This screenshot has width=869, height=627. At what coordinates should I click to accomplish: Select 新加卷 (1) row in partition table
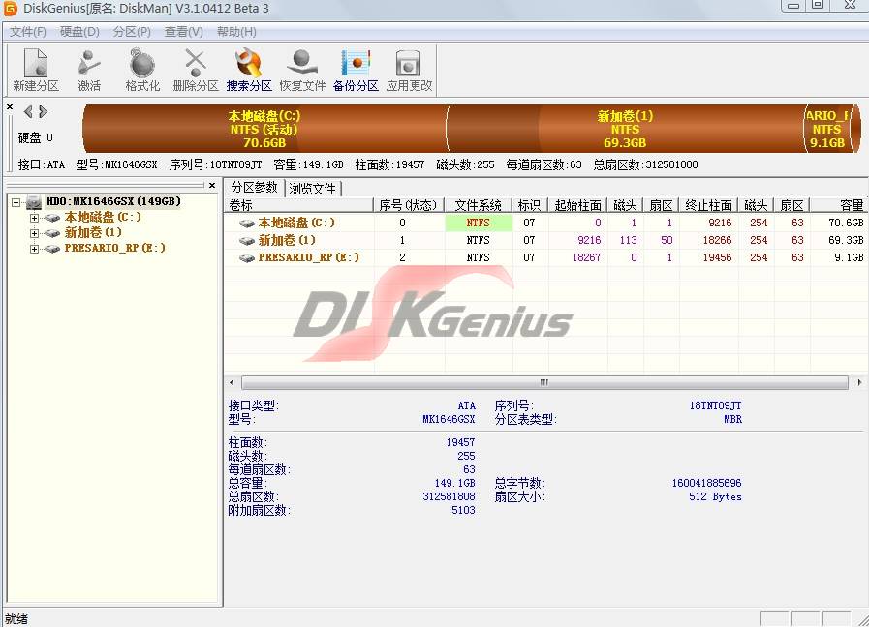(x=545, y=240)
